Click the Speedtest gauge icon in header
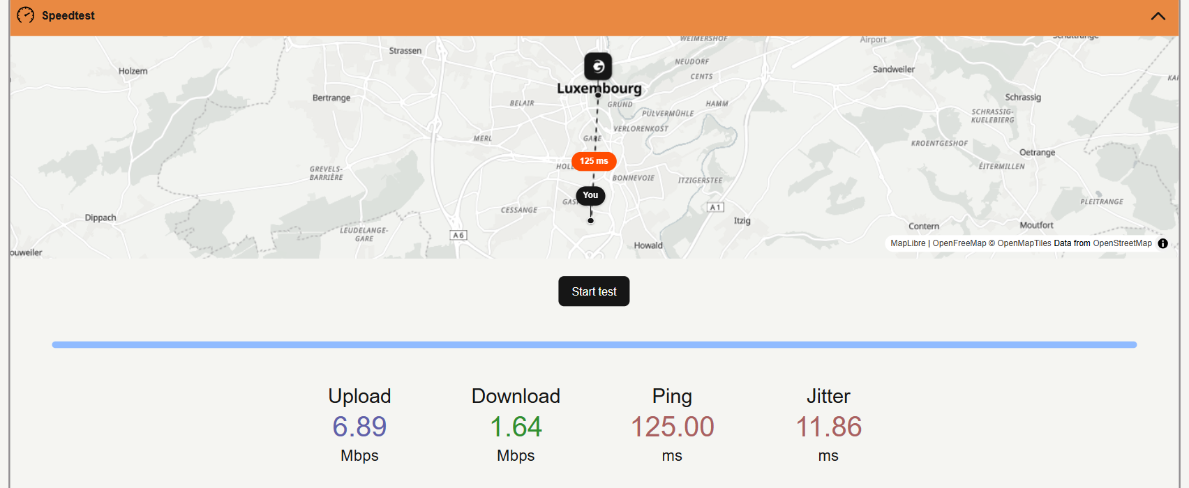The width and height of the screenshot is (1189, 488). (x=26, y=15)
